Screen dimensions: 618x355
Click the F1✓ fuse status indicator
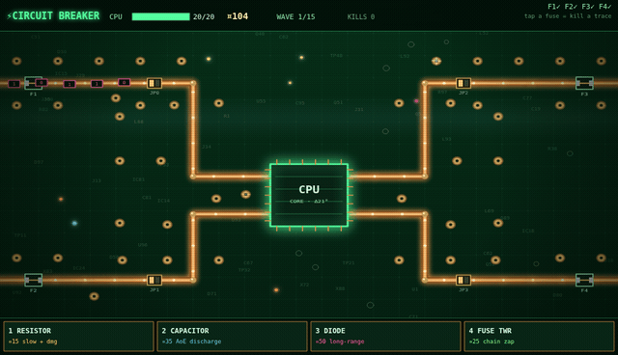pyautogui.click(x=553, y=7)
